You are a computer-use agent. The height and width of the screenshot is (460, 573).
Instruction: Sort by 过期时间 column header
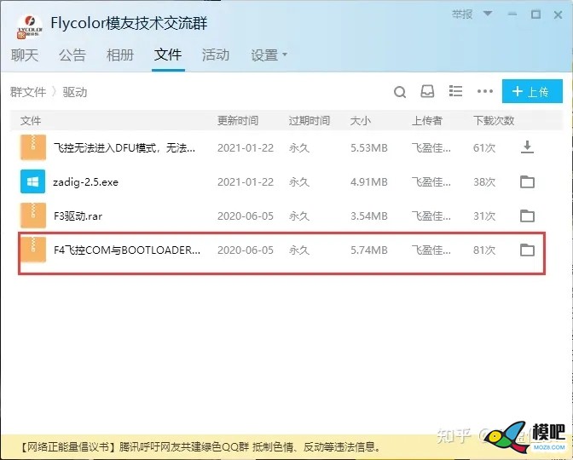pos(310,120)
